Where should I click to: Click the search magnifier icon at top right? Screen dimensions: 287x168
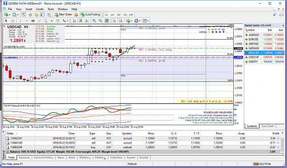click(275, 15)
